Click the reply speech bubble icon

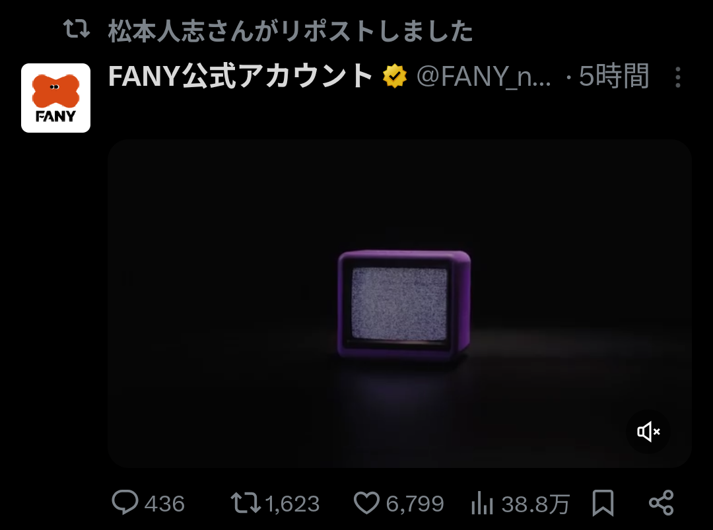pos(125,502)
